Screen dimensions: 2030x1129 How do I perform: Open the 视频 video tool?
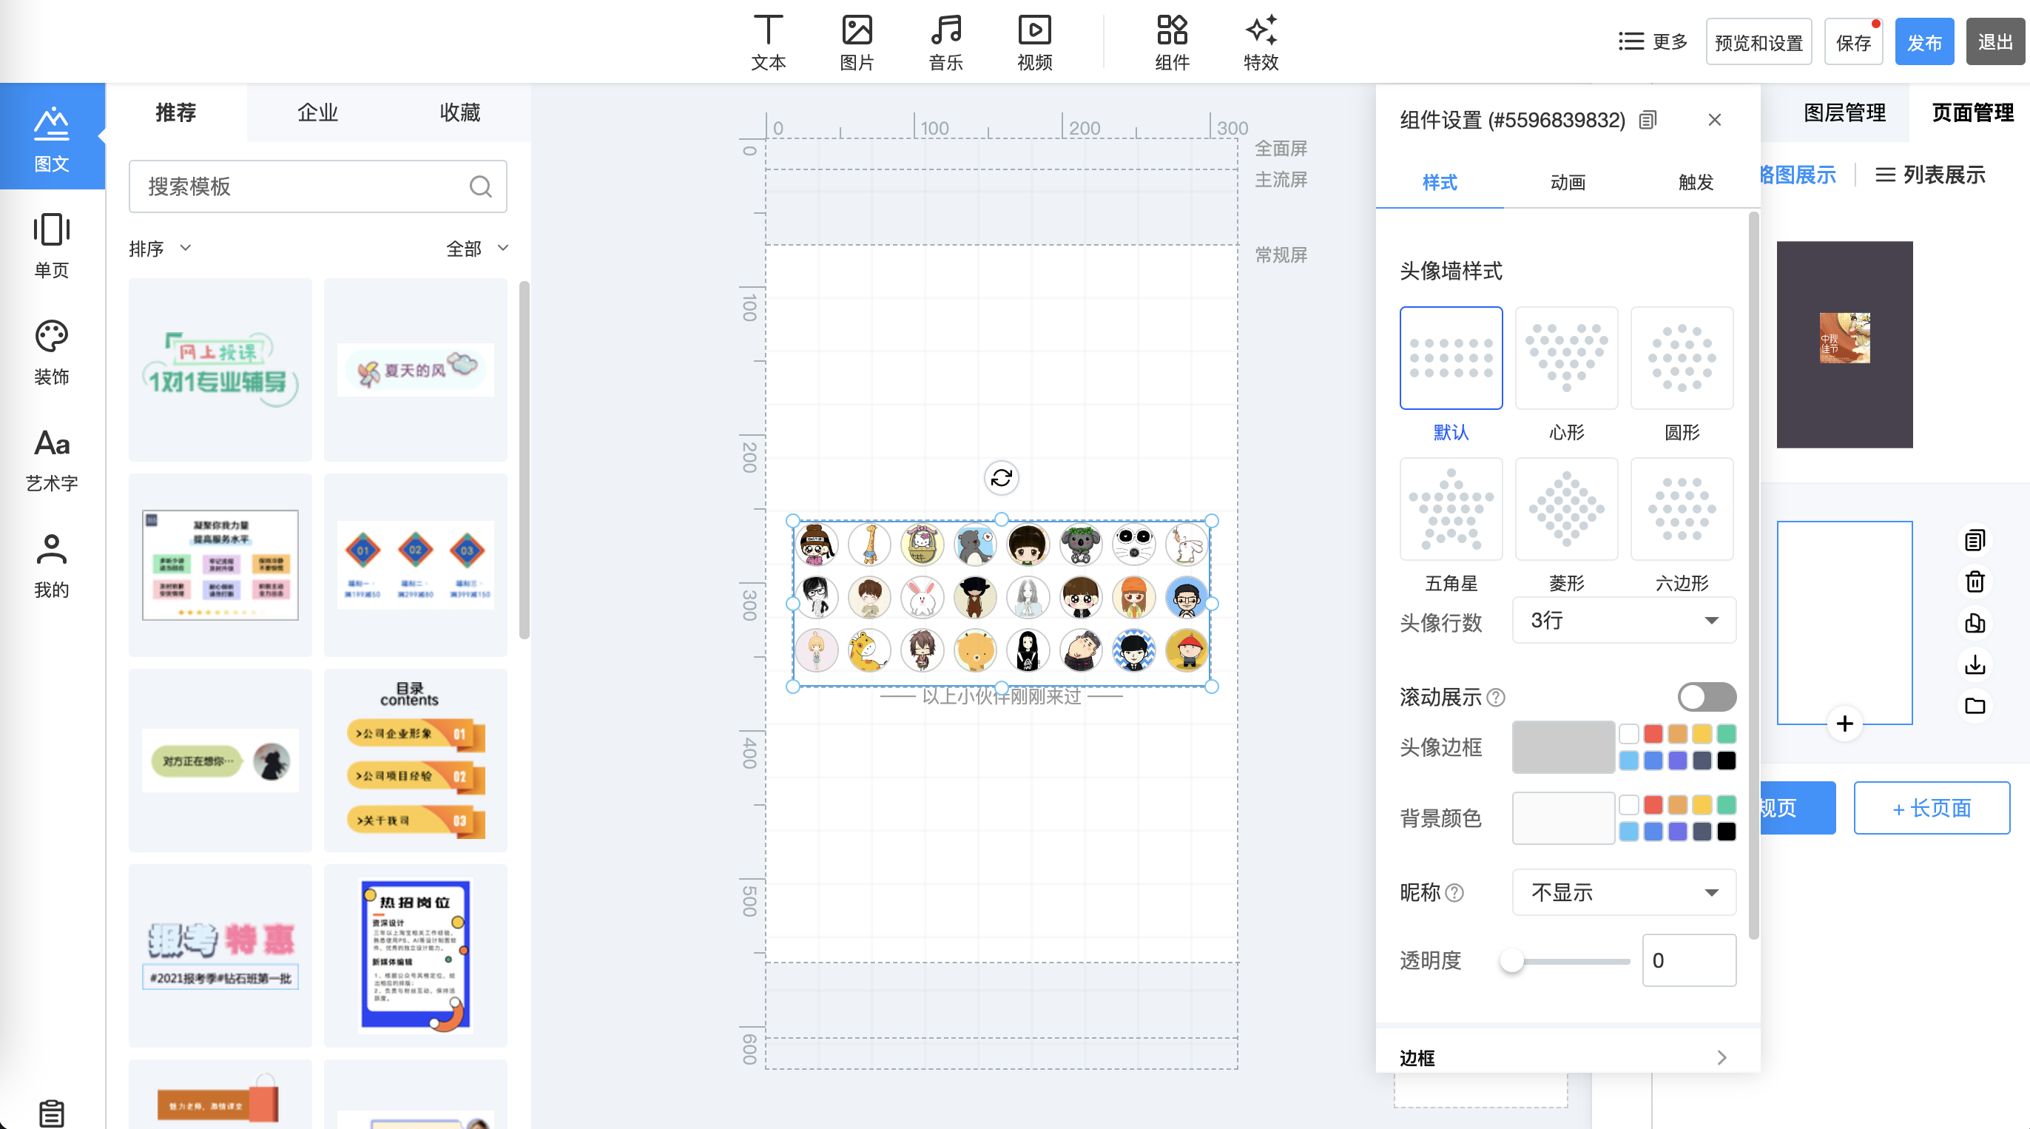[1035, 43]
